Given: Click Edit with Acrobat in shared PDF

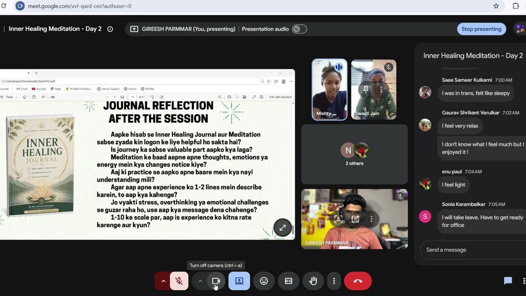Looking at the screenshot, I should [x=280, y=97].
